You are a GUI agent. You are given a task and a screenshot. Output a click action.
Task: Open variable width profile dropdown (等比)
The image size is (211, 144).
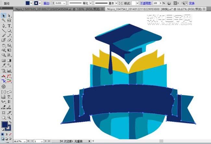click(91, 3)
